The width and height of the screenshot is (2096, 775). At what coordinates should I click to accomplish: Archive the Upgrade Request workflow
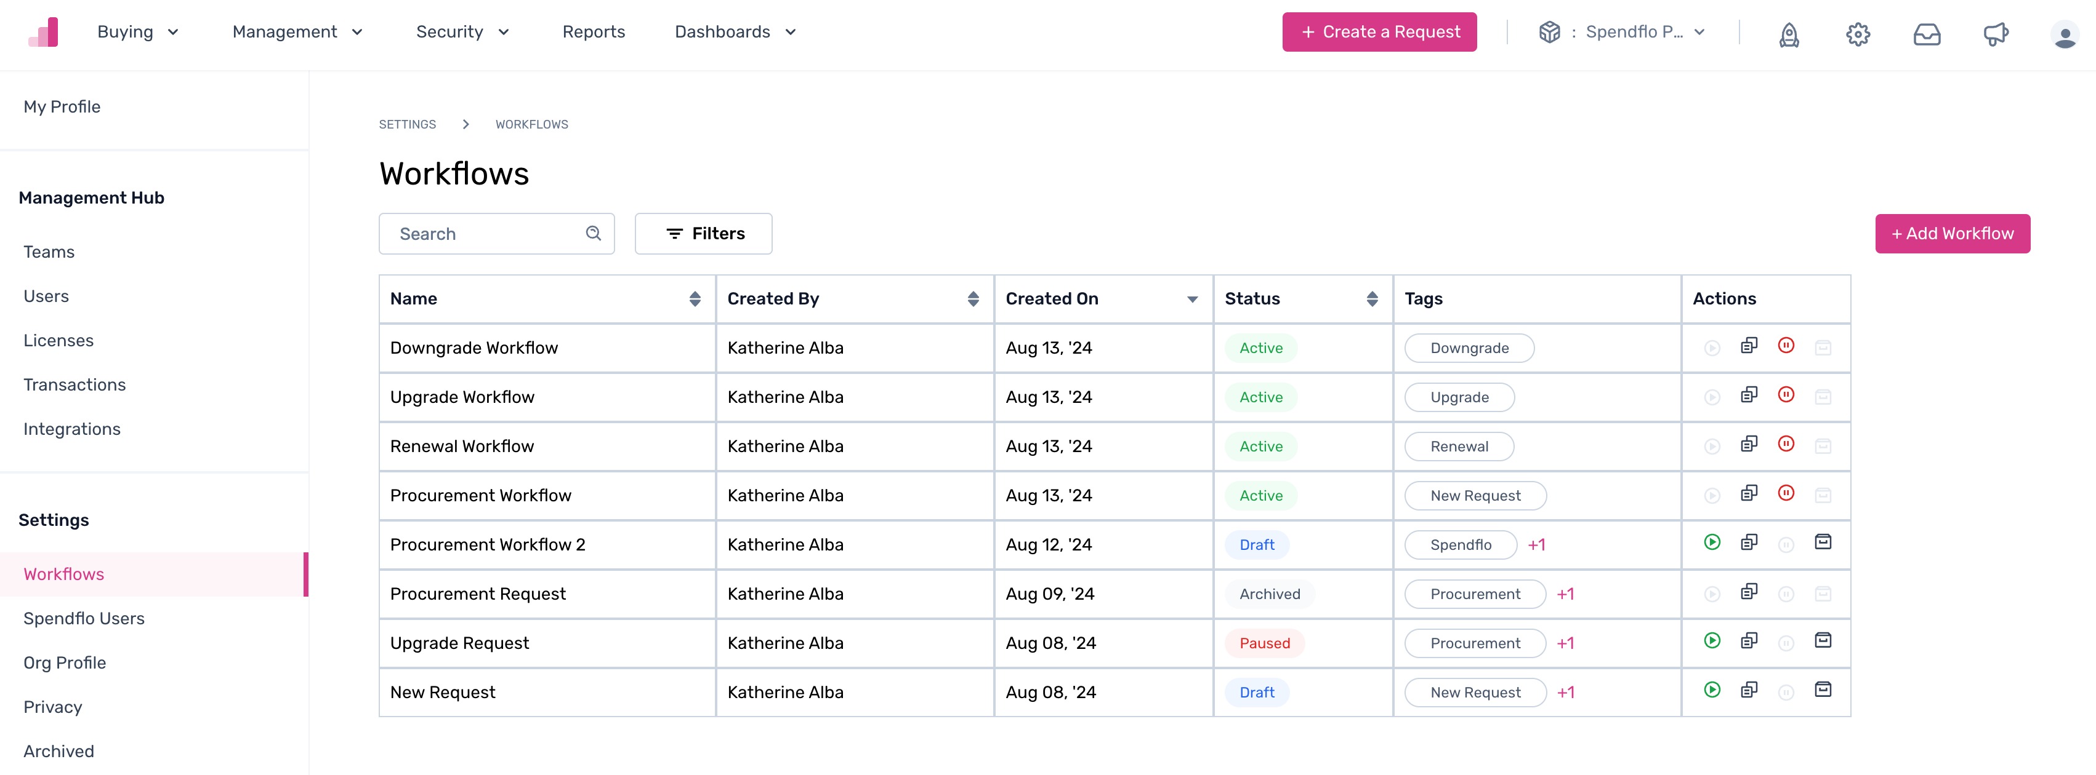point(1823,641)
